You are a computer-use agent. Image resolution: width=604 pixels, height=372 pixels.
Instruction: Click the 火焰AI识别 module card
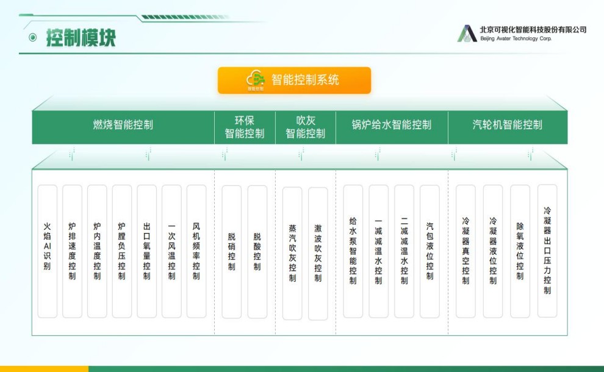click(48, 251)
